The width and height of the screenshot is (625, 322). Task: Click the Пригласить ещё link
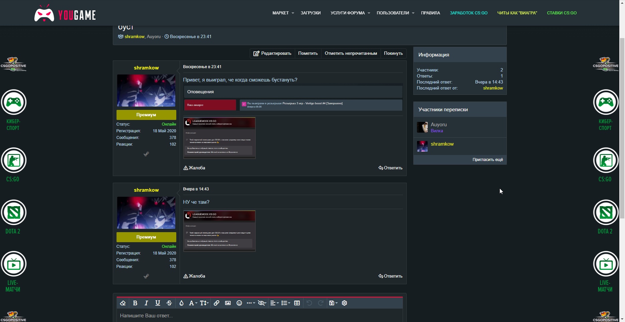click(487, 160)
